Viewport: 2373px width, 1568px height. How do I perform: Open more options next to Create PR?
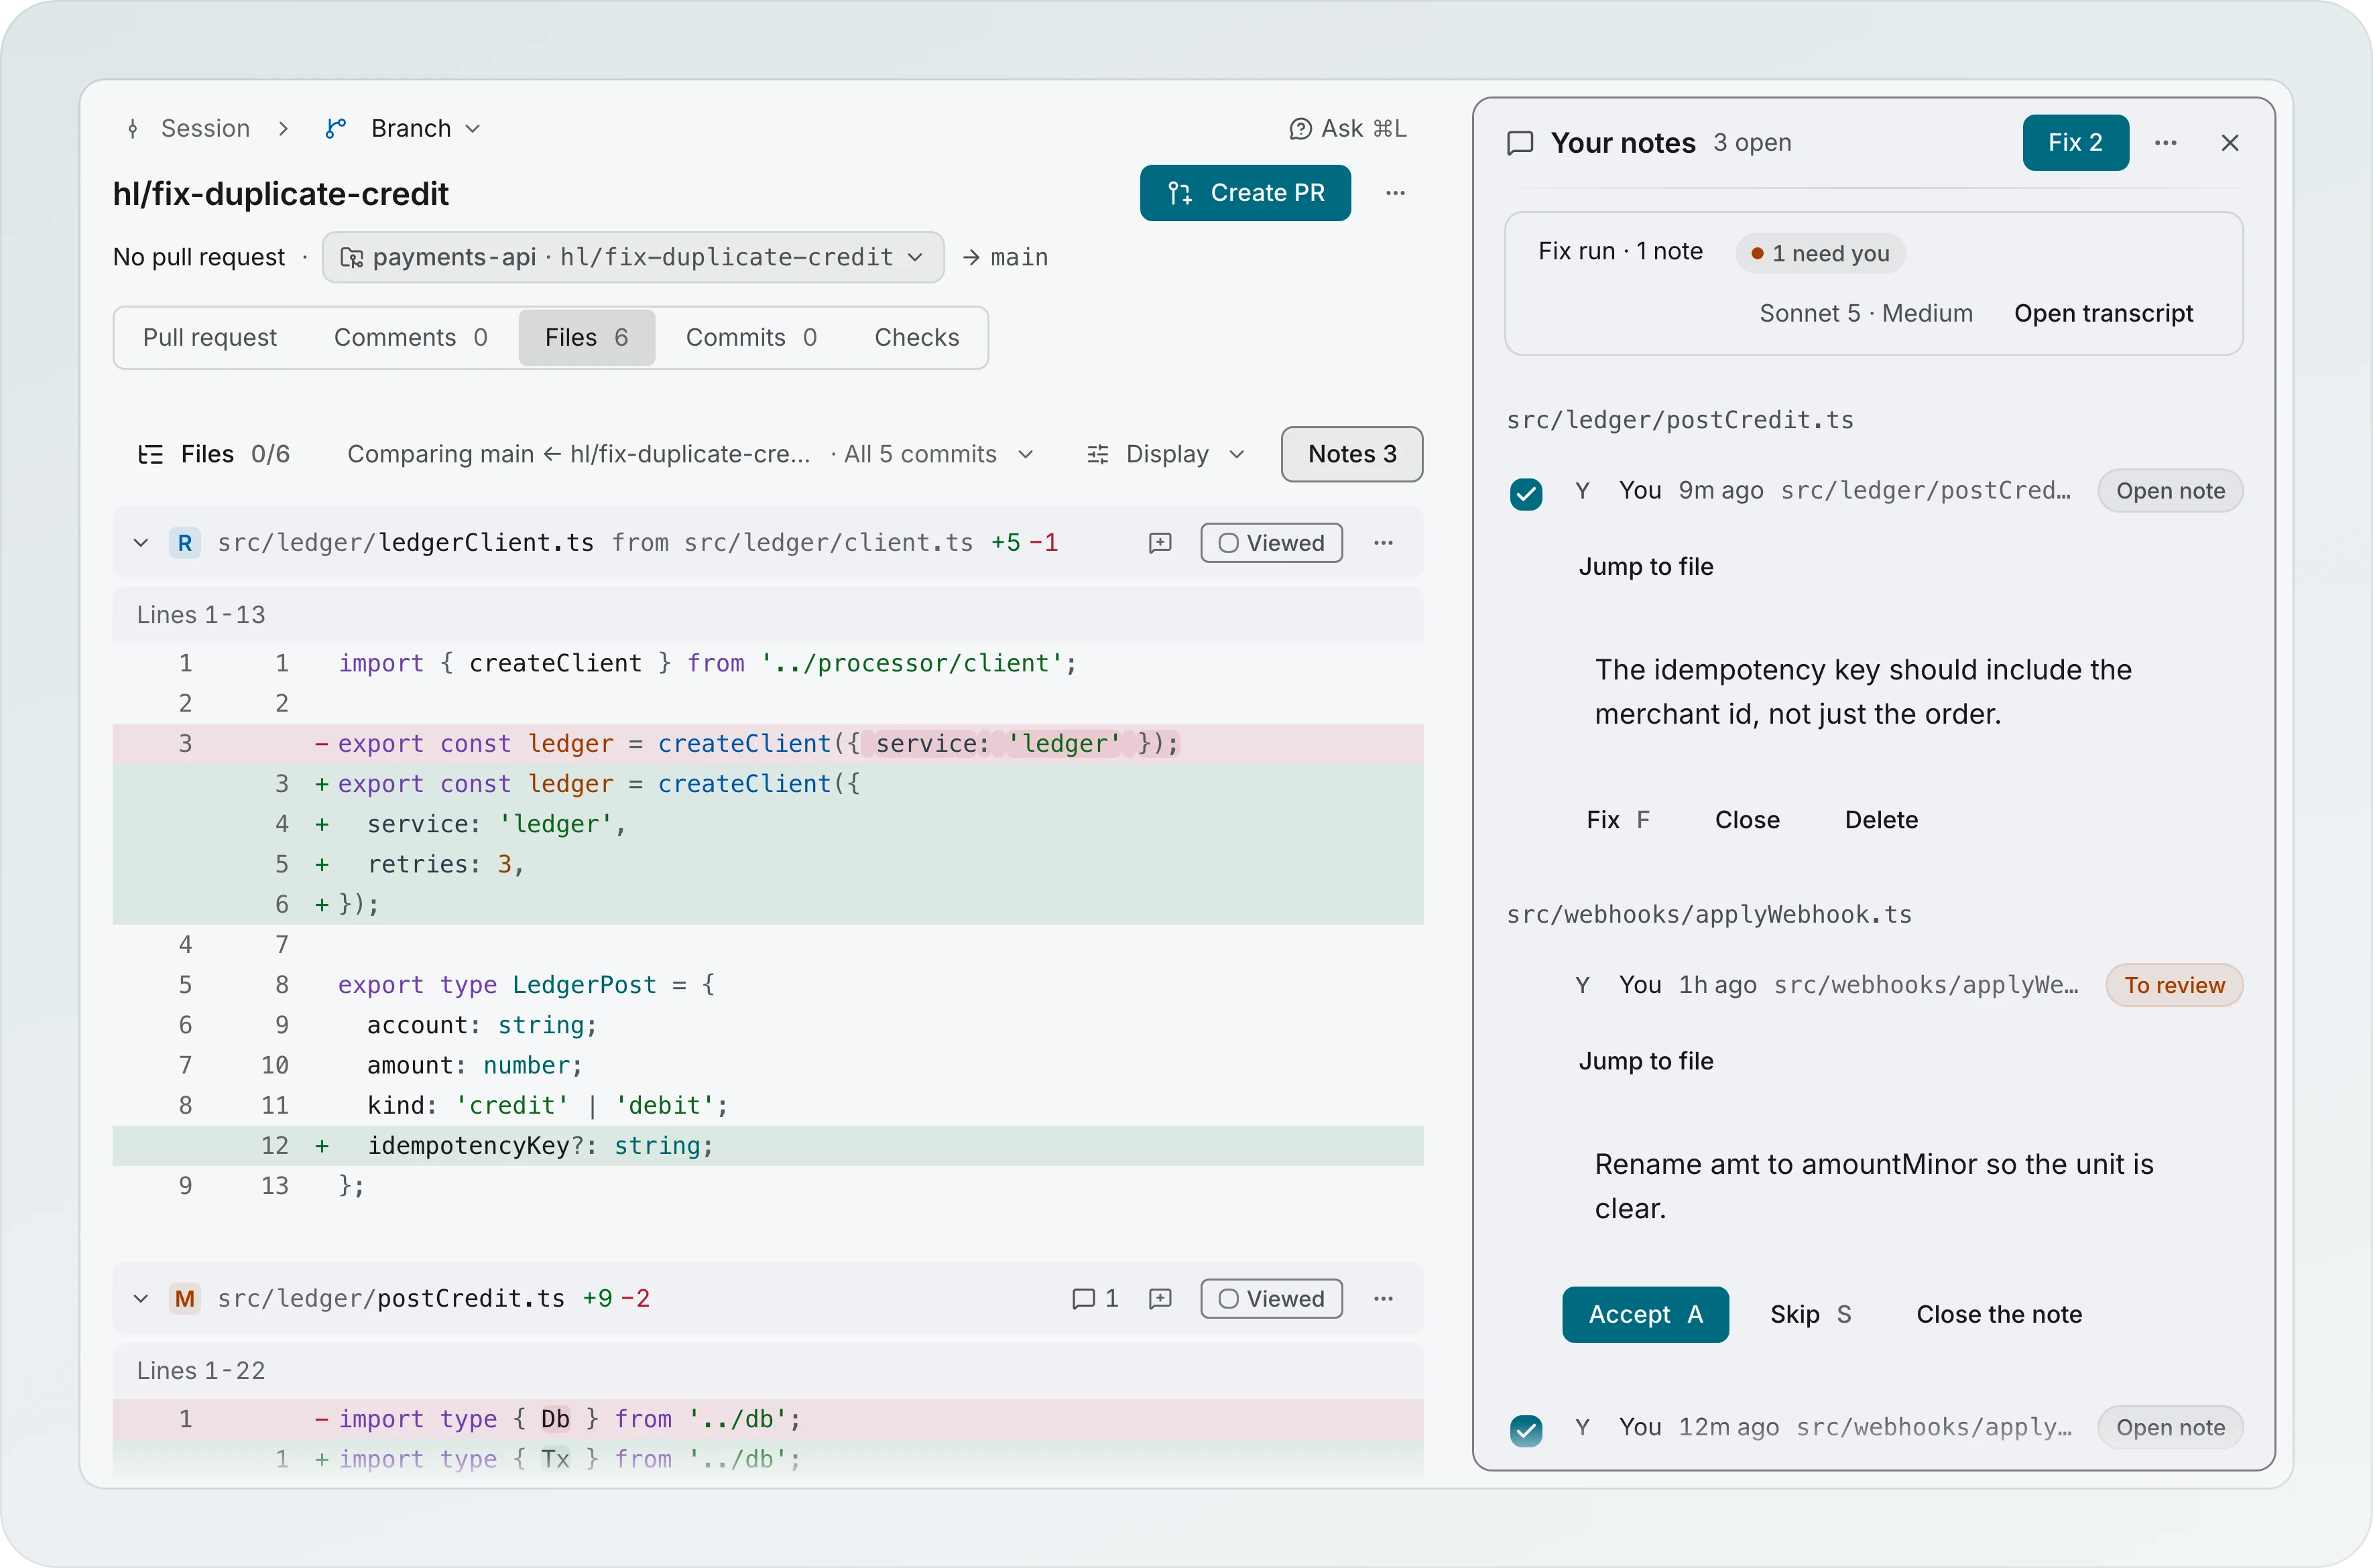point(1394,193)
